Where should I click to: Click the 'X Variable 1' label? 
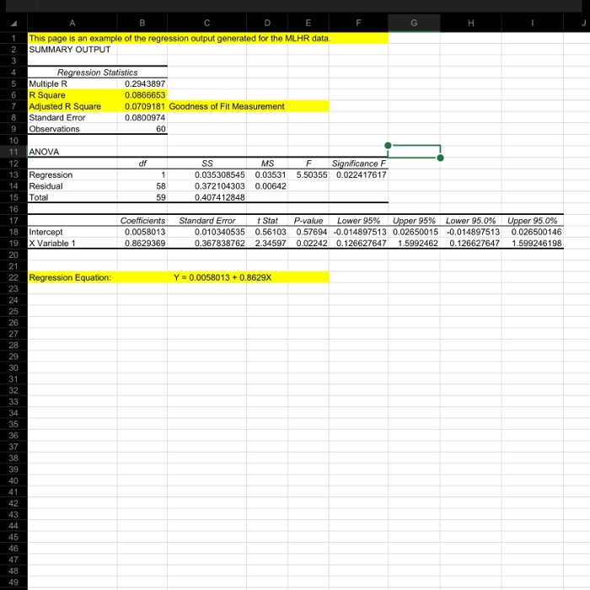[x=52, y=243]
